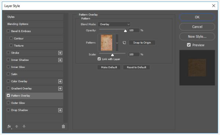Enable the Inner Glow checkbox
The image size is (220, 135).
[x=8, y=67]
